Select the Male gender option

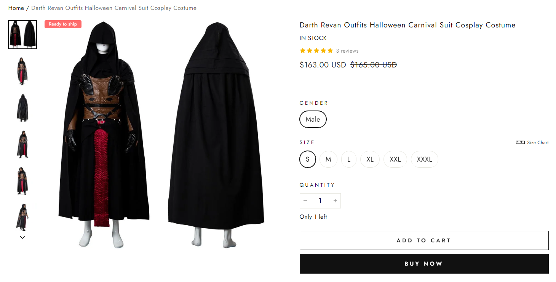pos(313,119)
